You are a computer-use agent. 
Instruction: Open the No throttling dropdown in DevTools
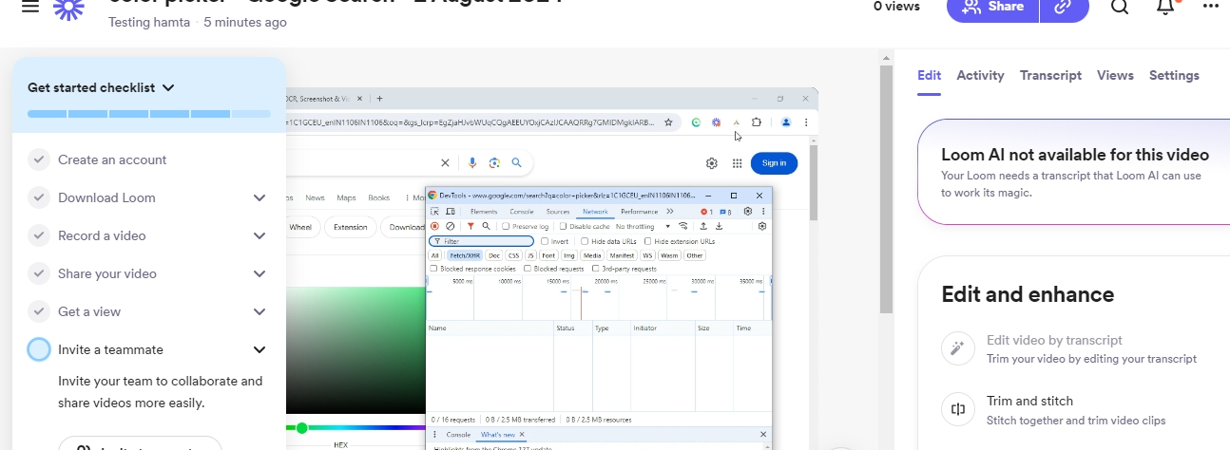pyautogui.click(x=644, y=227)
